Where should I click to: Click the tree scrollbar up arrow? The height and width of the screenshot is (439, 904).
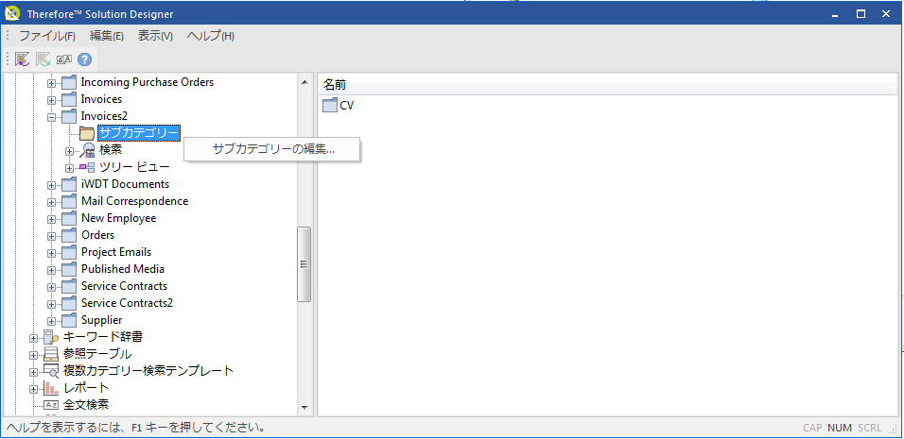(304, 83)
